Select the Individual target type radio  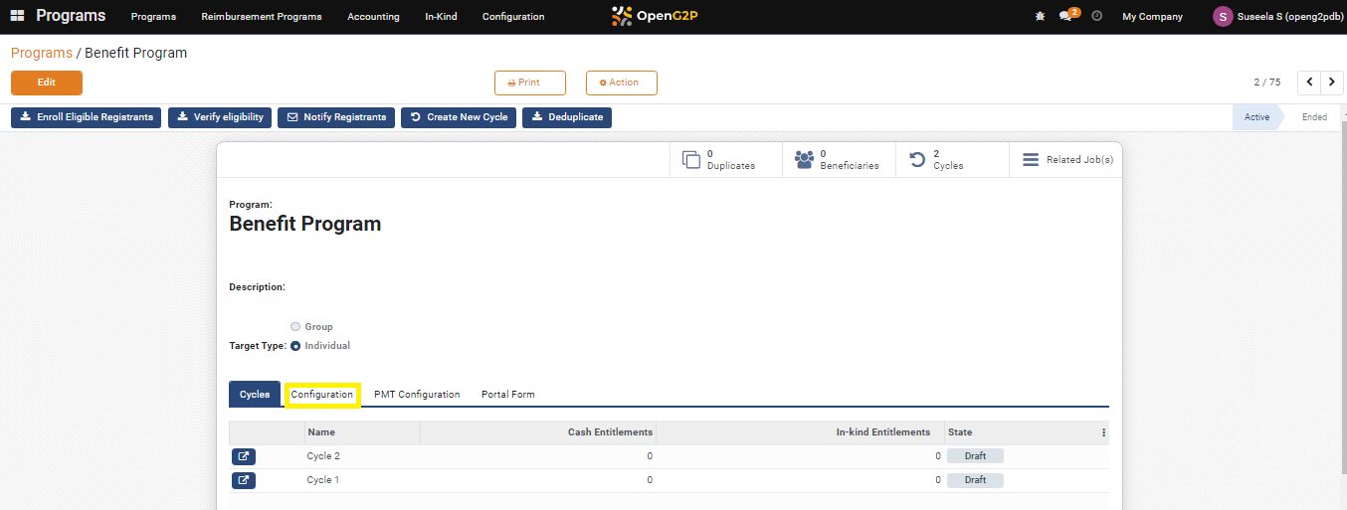(x=295, y=346)
